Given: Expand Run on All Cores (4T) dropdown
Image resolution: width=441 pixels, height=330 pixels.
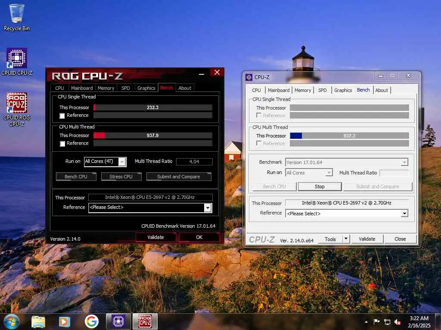Looking at the screenshot, I should [x=122, y=162].
